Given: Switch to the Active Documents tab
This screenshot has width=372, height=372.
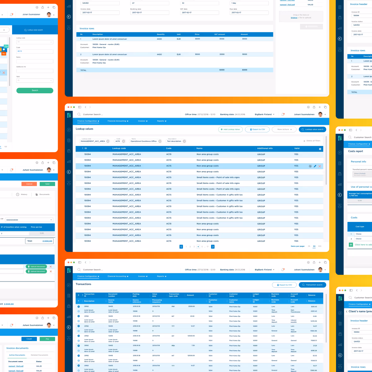Looking at the screenshot, I should (x=17, y=355).
